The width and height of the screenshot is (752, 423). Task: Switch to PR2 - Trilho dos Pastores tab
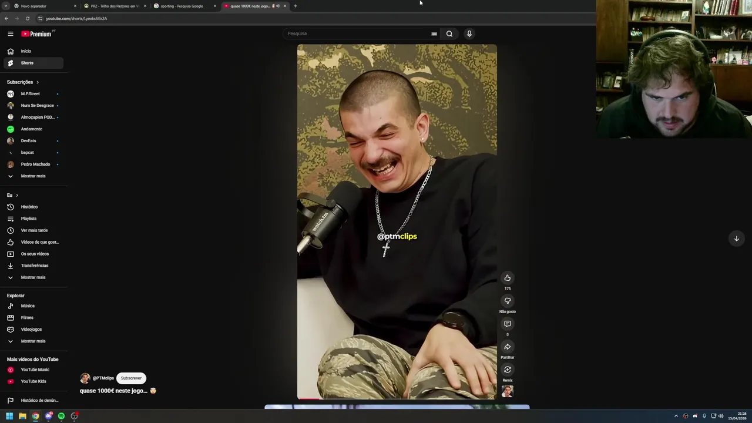pos(115,6)
